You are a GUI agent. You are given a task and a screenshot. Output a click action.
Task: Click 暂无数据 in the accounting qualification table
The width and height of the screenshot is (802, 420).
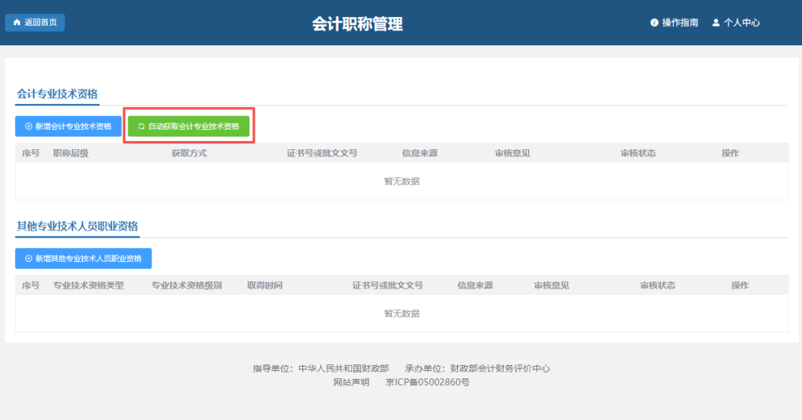401,181
